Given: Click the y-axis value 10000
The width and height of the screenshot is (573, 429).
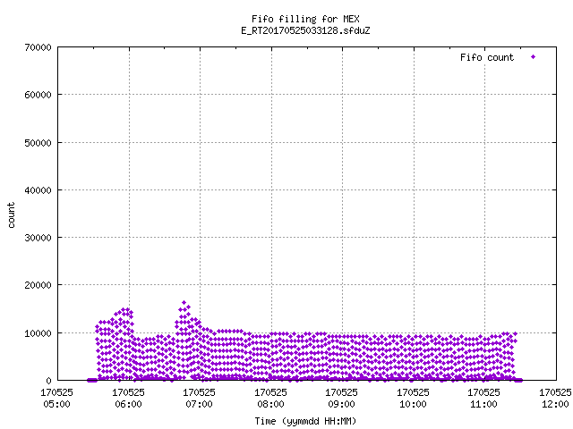Looking at the screenshot, I should [x=38, y=333].
